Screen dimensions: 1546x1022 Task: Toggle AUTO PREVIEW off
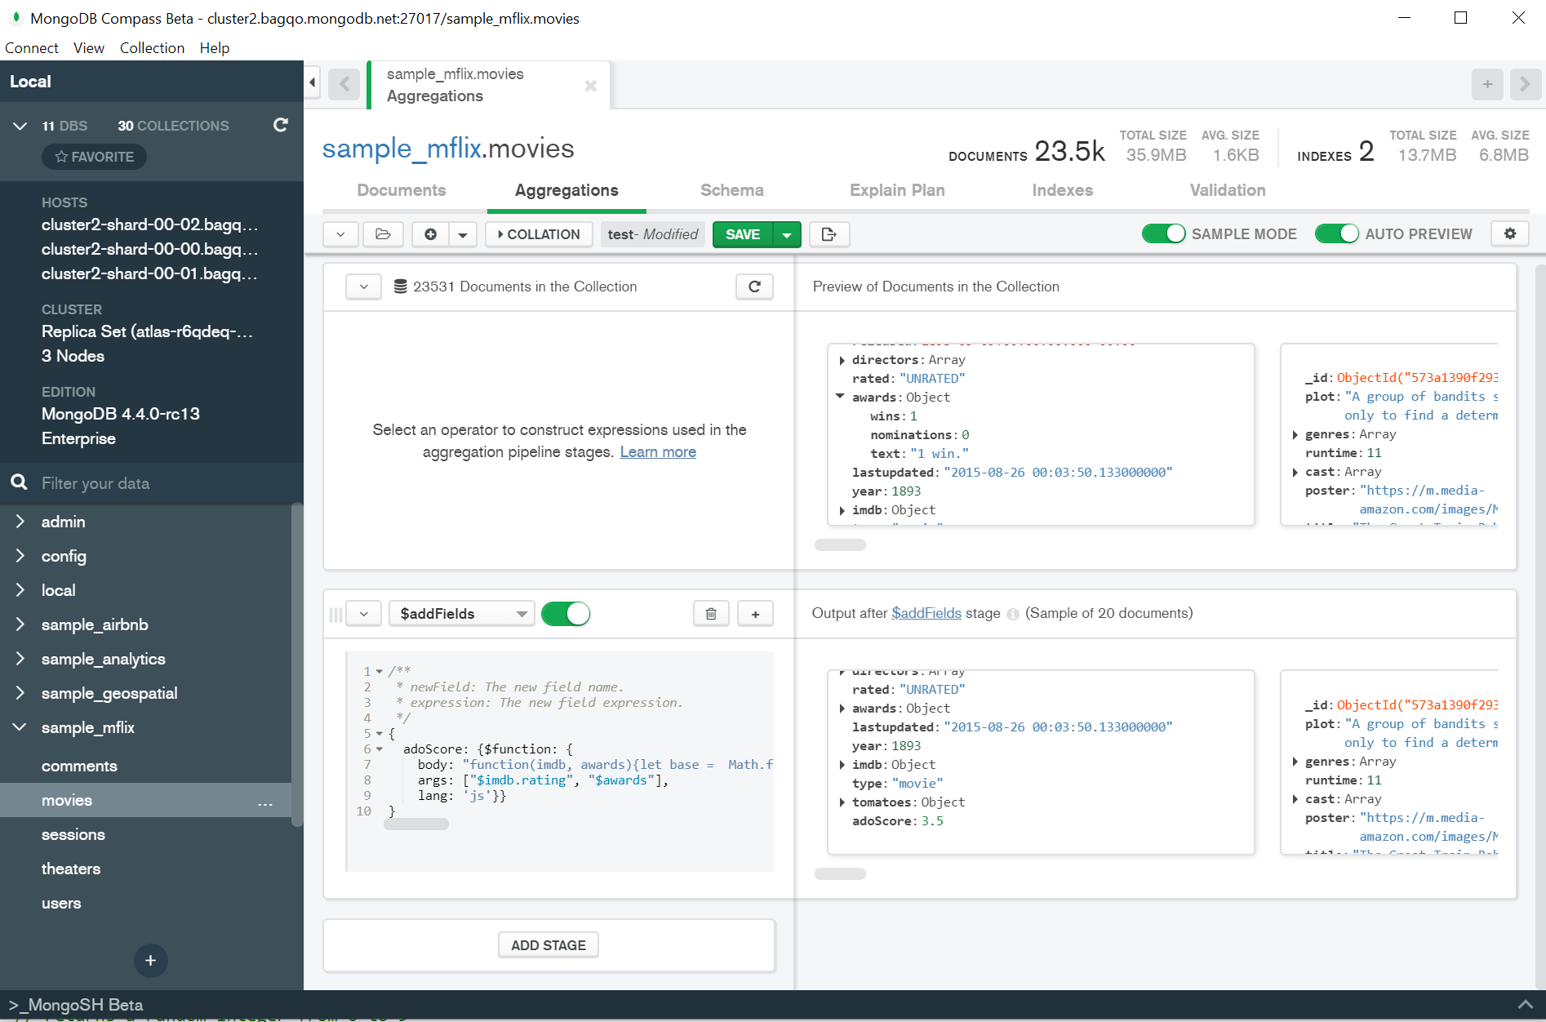tap(1336, 233)
